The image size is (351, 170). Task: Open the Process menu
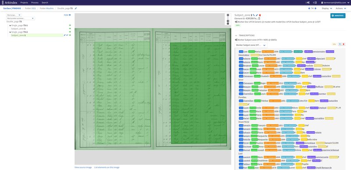(35, 3)
